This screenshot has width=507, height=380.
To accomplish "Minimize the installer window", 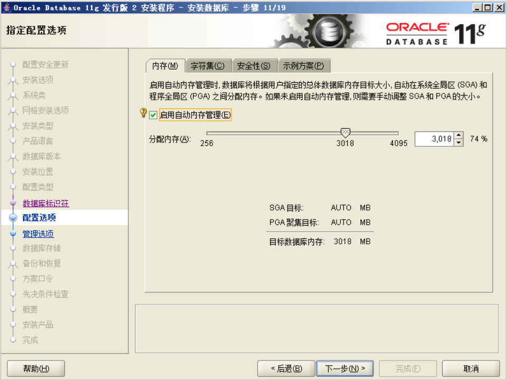I will tap(477, 7).
